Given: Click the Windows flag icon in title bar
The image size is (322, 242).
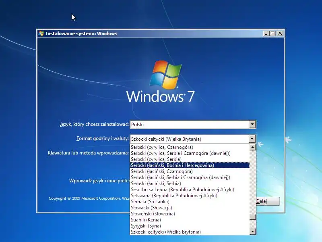Looking at the screenshot, I should tap(41, 33).
